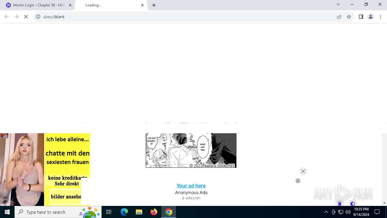Click the small ad info icon
387x218 pixels.
298,181
